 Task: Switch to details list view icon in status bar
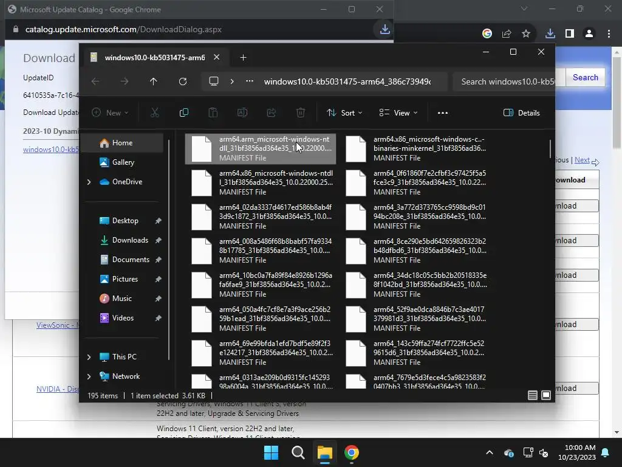tap(532, 395)
